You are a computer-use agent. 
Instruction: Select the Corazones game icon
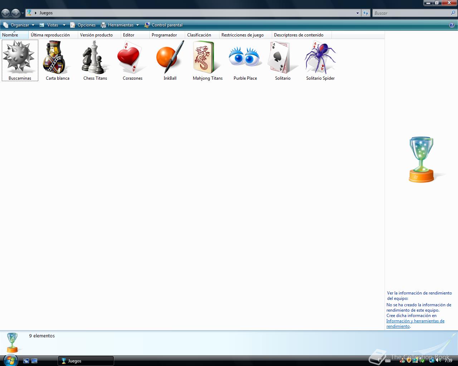point(132,60)
